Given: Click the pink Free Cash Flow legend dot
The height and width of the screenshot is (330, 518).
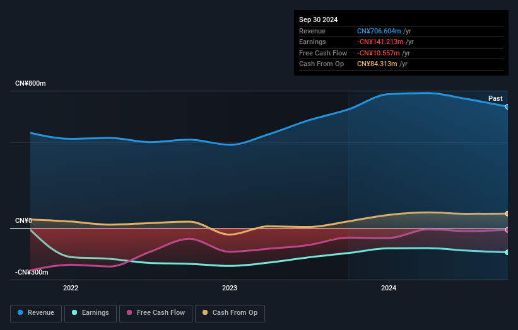Looking at the screenshot, I should pyautogui.click(x=129, y=312).
